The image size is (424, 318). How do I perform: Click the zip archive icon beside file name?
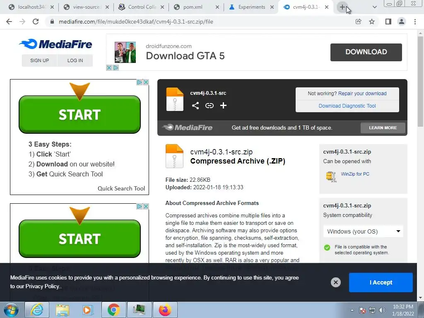(x=174, y=156)
